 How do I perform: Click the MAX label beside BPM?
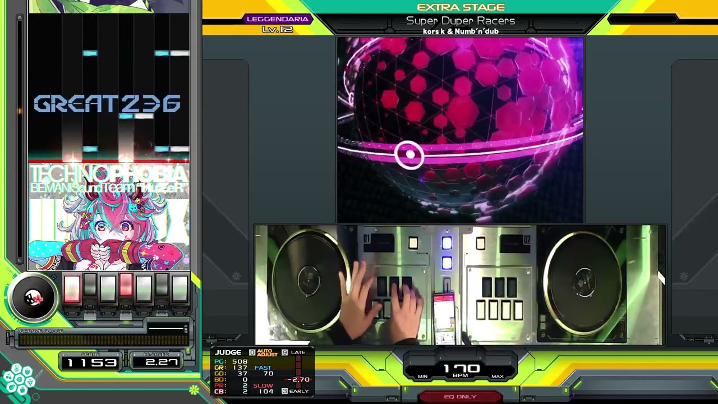click(x=497, y=377)
